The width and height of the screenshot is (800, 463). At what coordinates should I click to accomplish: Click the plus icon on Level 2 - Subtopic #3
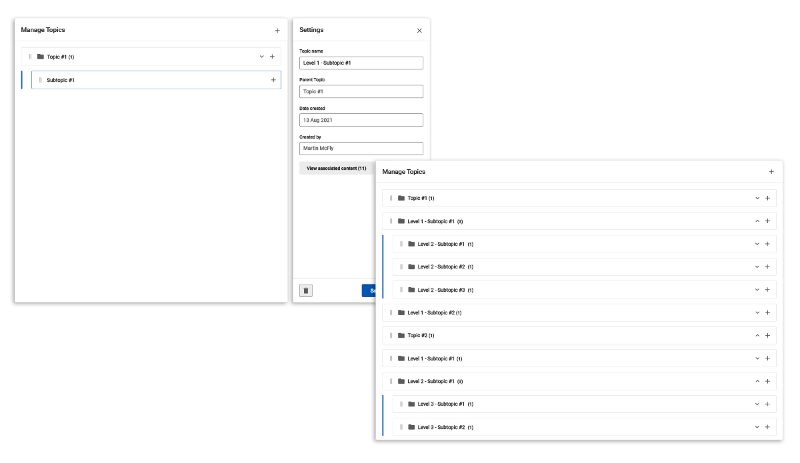[x=767, y=290]
